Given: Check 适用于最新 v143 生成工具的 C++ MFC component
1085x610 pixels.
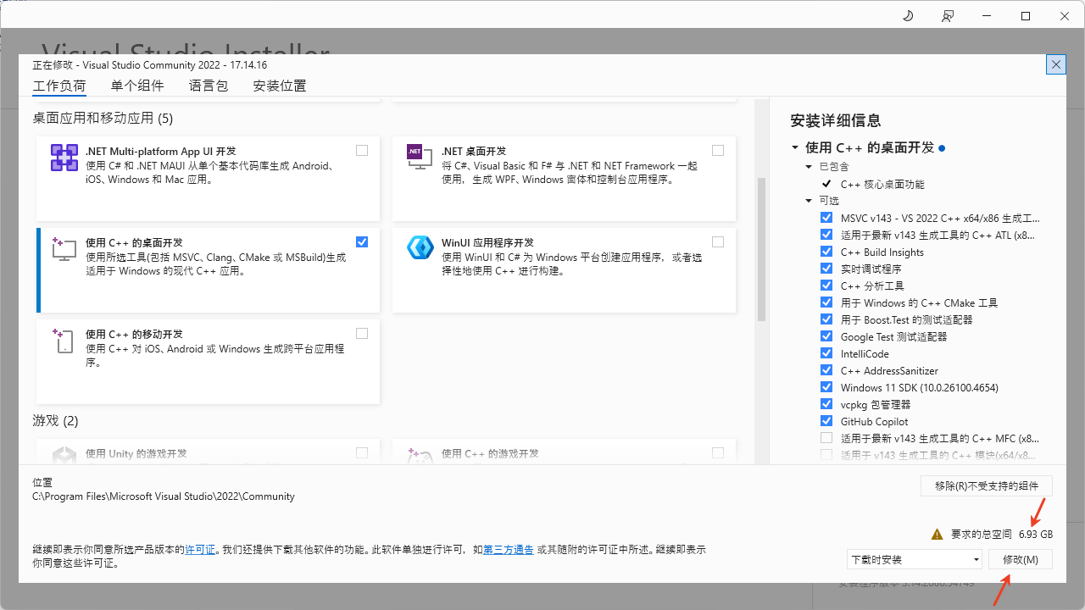Looking at the screenshot, I should (826, 438).
